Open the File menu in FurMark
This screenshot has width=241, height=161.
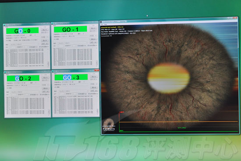tap(102, 25)
